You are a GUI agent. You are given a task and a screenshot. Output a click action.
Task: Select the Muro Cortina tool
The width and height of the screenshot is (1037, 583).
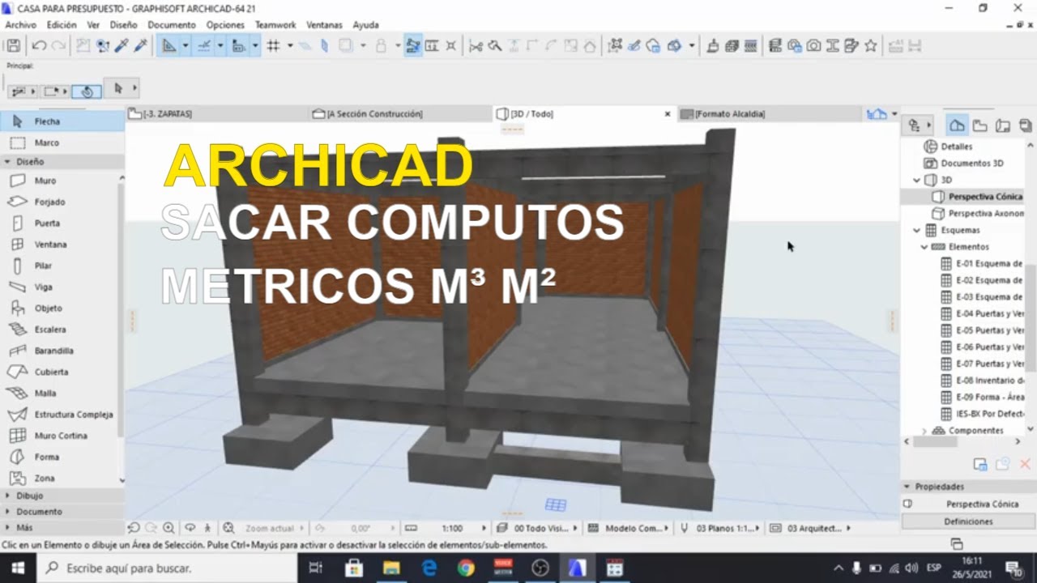[62, 436]
